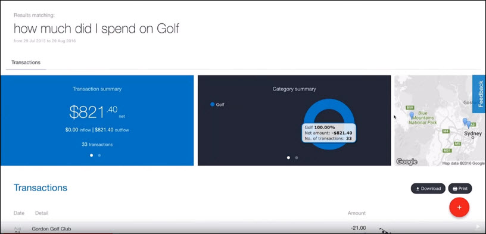Open the Transactions tab
Screen dimensions: 486x234
point(26,63)
